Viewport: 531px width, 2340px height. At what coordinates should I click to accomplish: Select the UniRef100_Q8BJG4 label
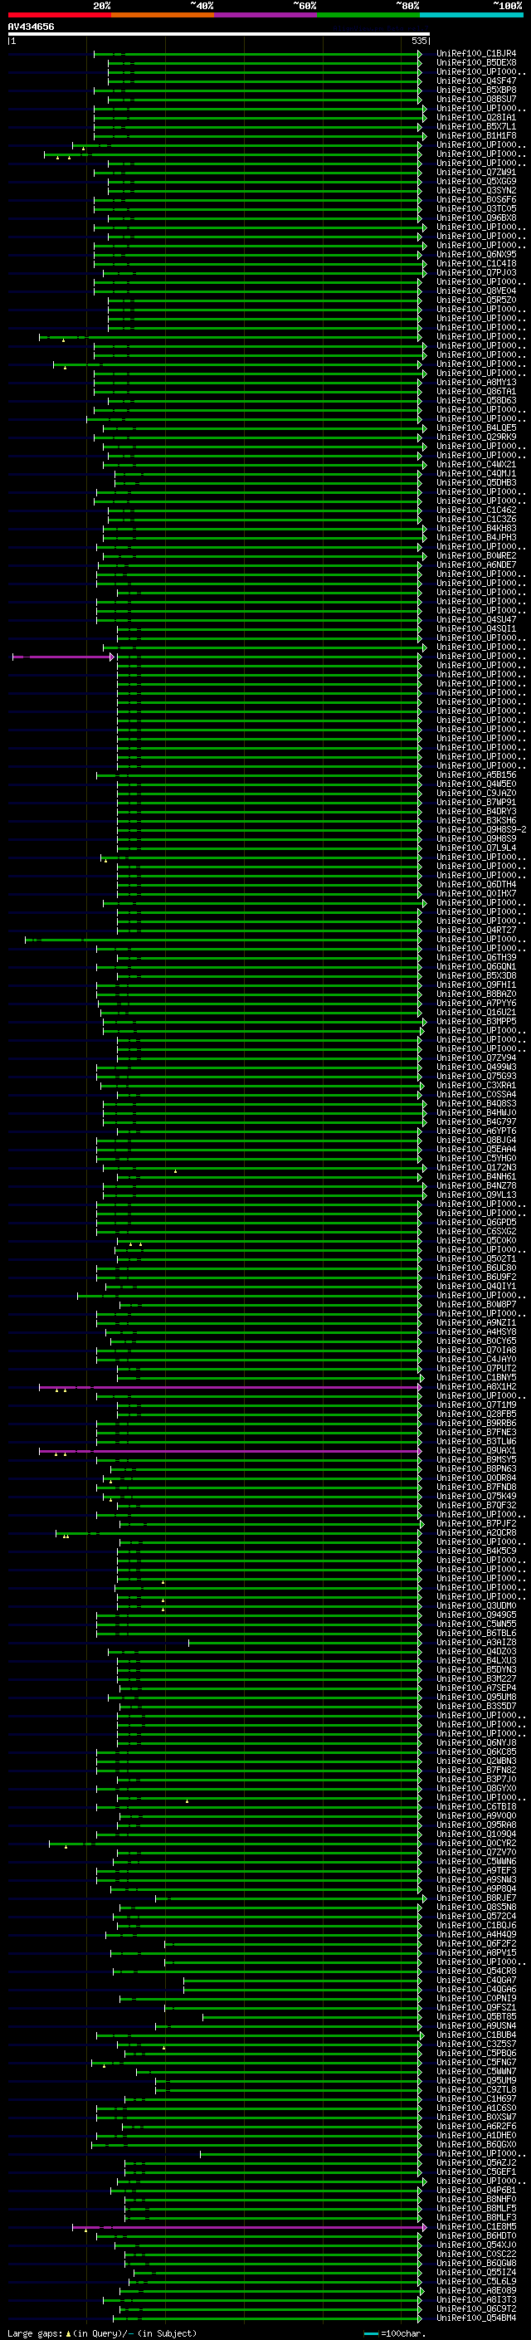tap(476, 1140)
